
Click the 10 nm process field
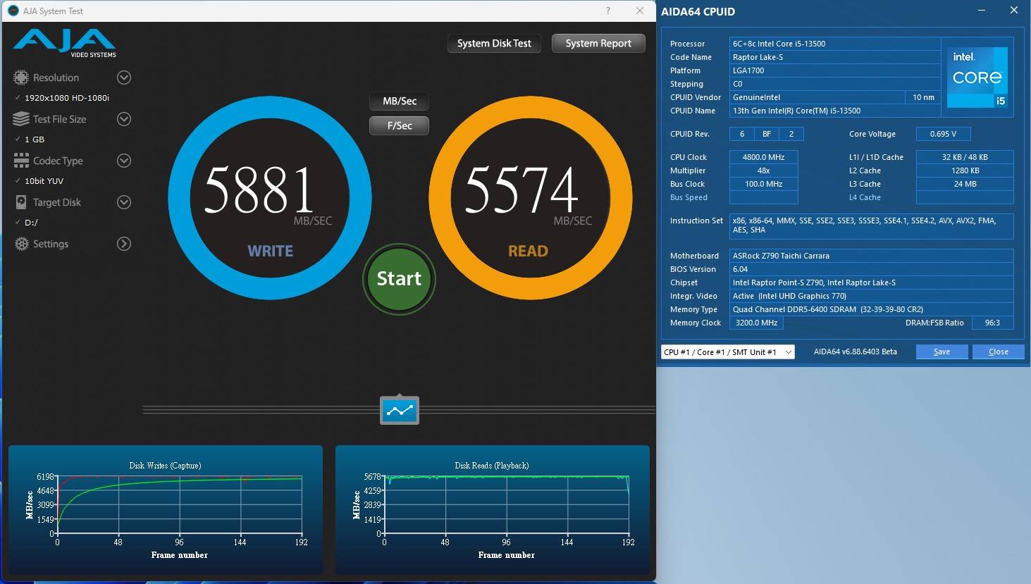[x=923, y=97]
